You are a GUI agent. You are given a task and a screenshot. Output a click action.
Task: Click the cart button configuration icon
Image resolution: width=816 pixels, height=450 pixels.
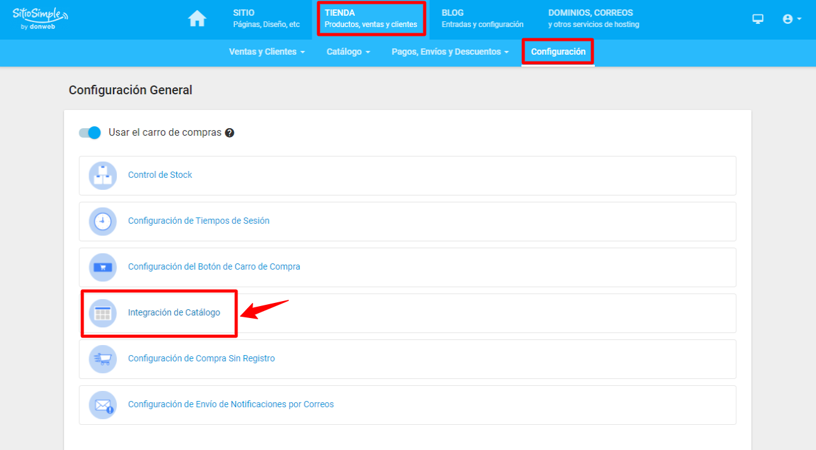point(103,267)
